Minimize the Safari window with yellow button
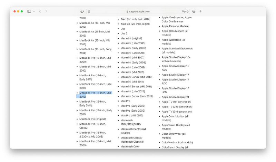Screen dimensions: 276x162 pos(18,11)
